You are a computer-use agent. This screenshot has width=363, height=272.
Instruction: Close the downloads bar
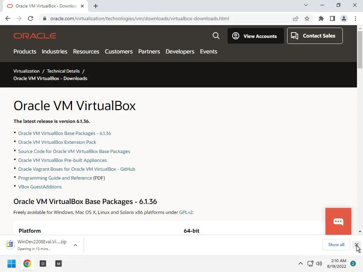tap(357, 244)
